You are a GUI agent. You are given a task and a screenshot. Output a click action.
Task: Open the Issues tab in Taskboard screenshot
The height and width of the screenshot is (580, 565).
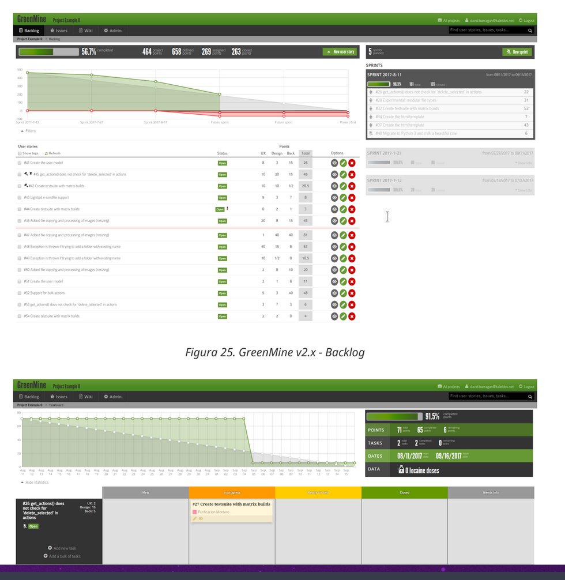point(59,397)
